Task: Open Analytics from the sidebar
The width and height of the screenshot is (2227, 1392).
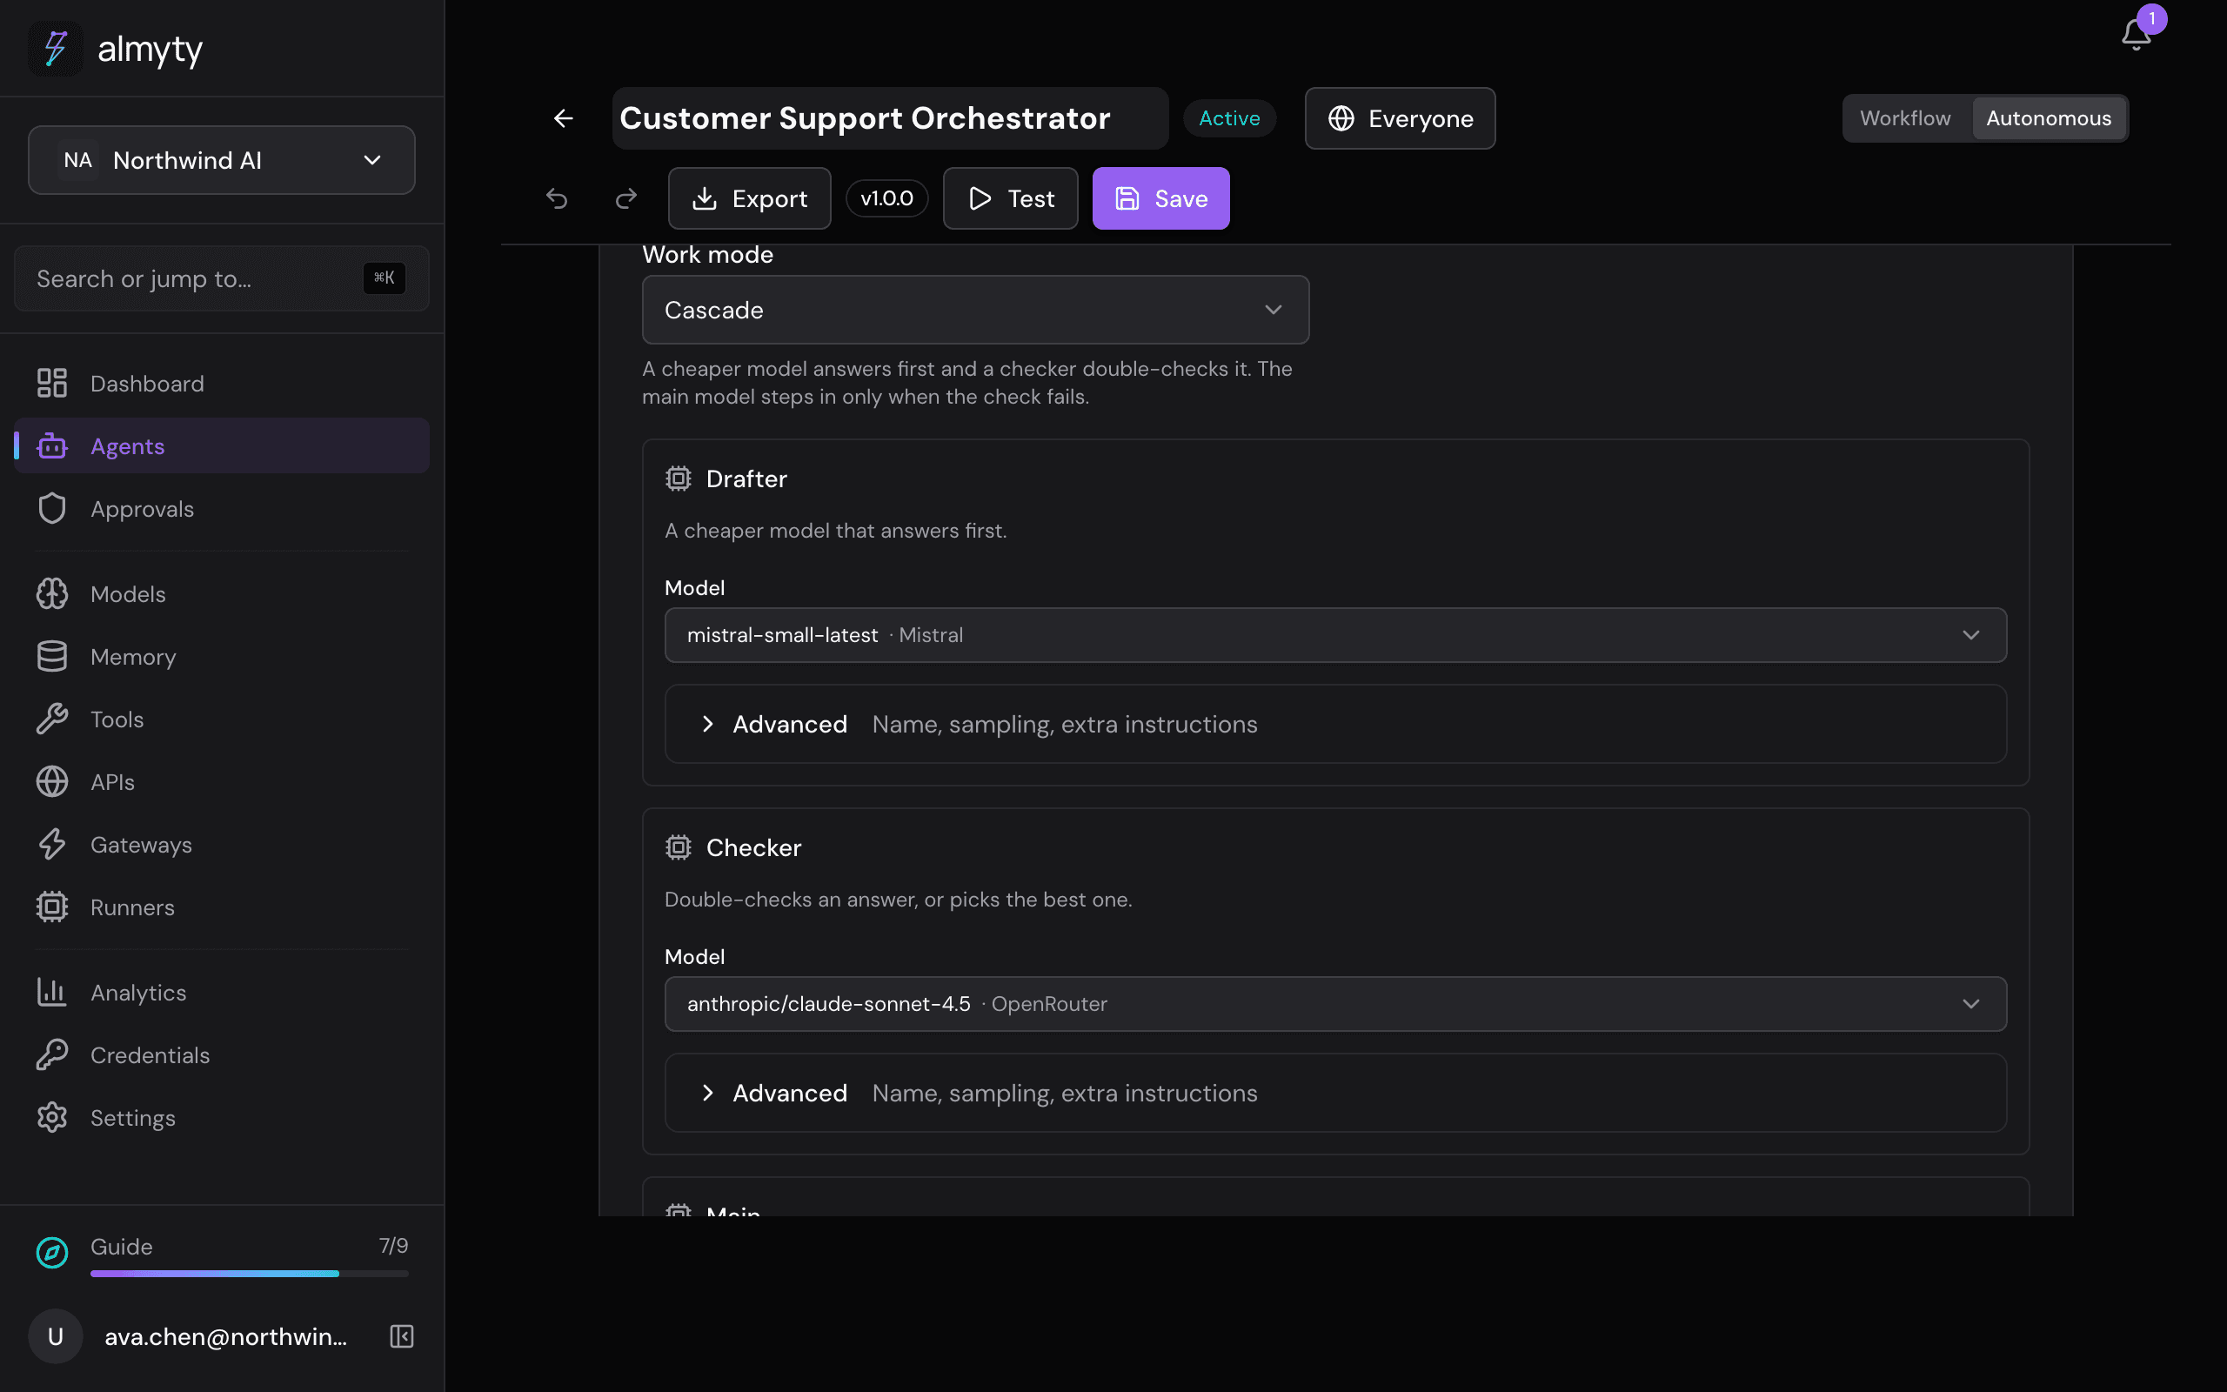Action: [222, 993]
